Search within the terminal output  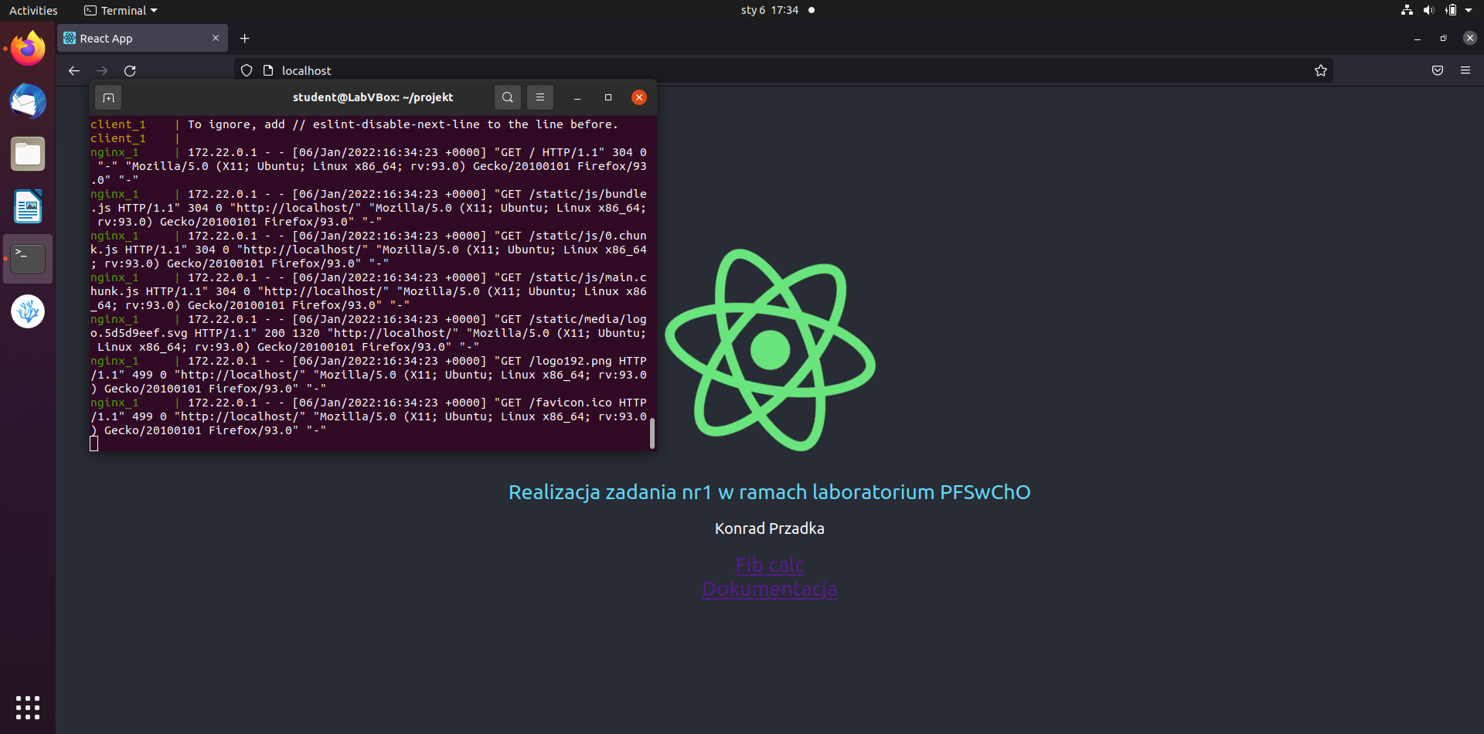pyautogui.click(x=508, y=97)
